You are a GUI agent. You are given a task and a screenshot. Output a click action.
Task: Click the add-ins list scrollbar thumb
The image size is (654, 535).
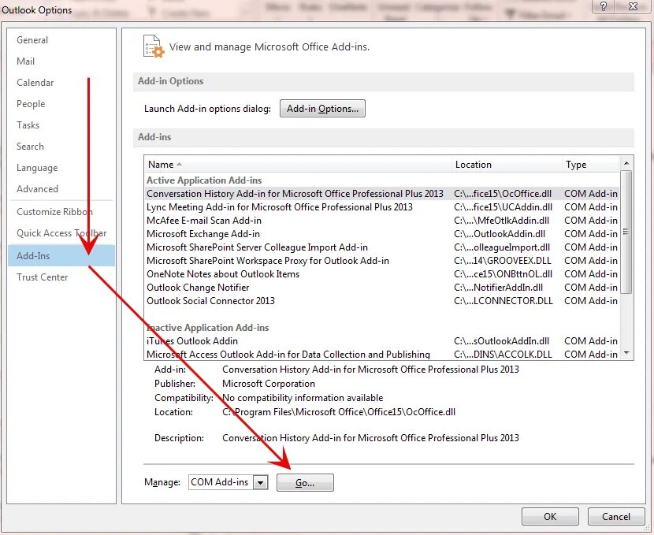pos(626,232)
